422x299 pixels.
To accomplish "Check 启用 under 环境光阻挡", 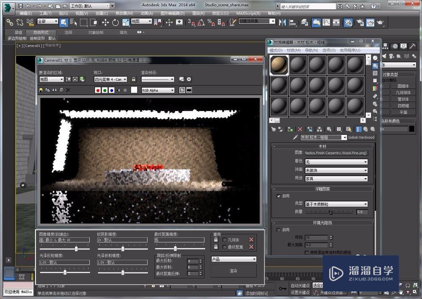I will coord(279,230).
